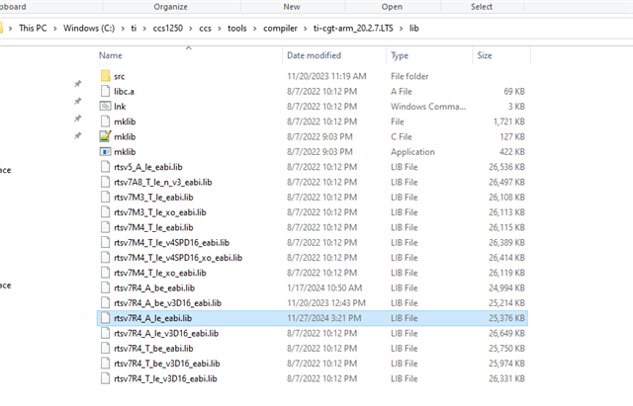
Task: Navigate to Windows (C:) in address bar
Action: [89, 29]
